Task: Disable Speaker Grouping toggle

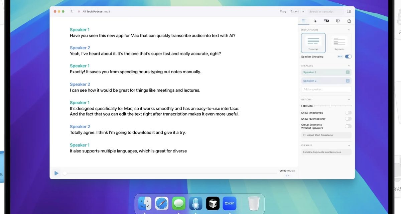Action: (348, 57)
